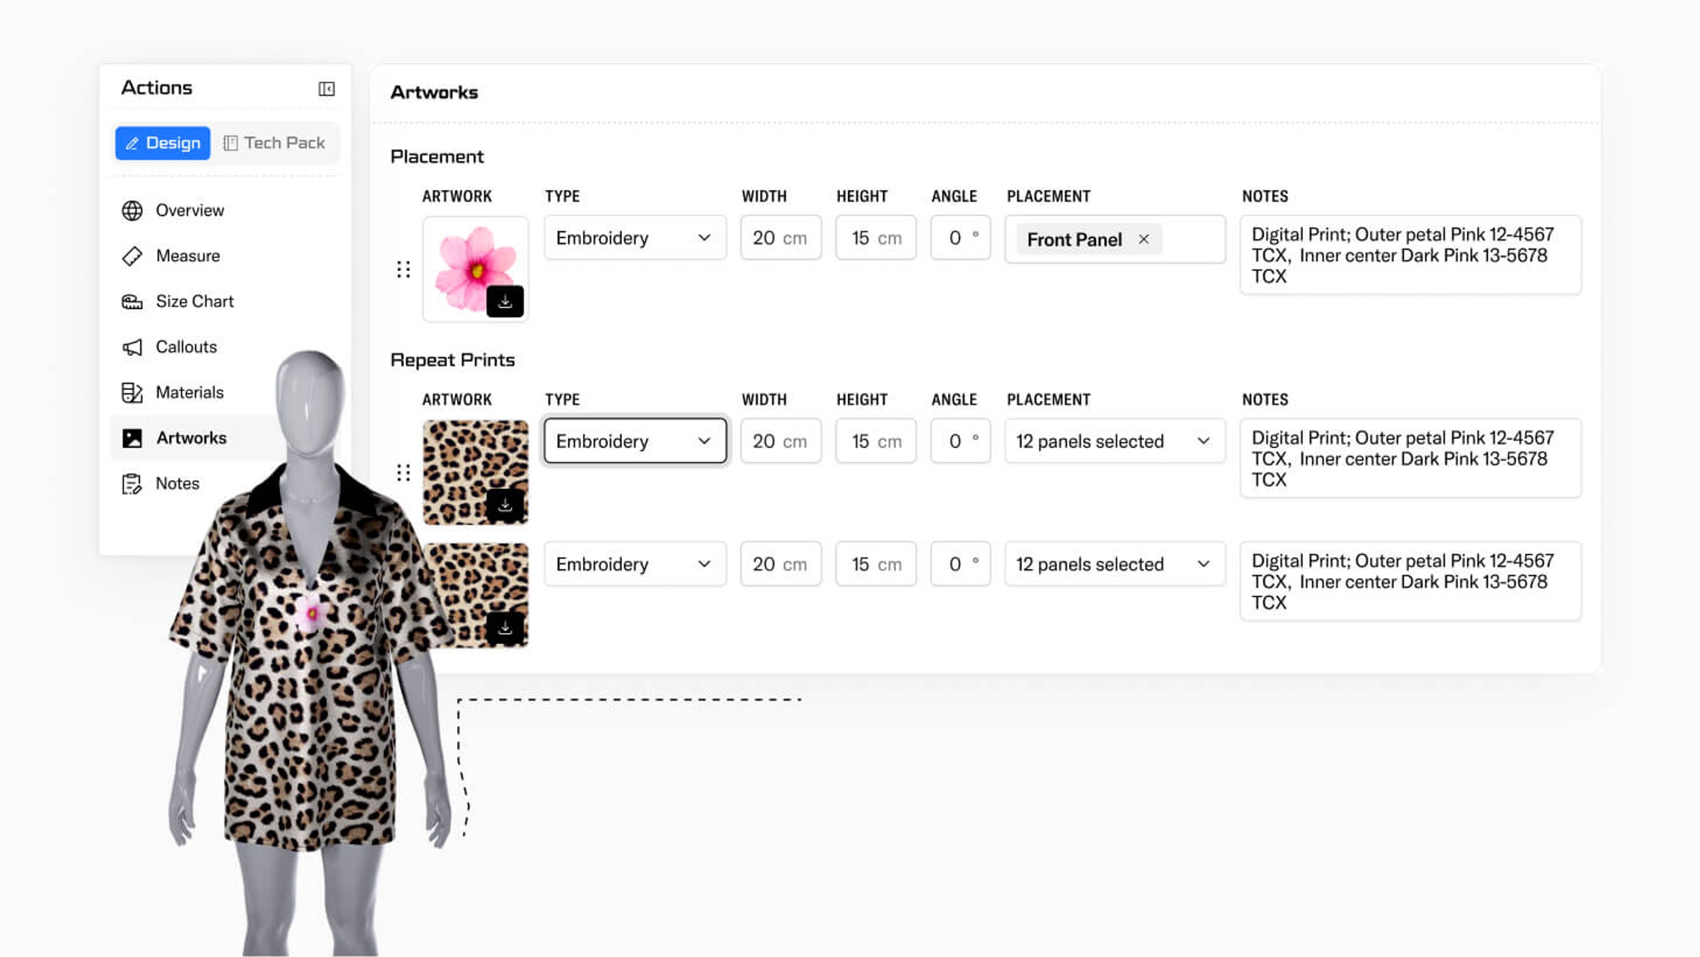This screenshot has height=957, width=1700.
Task: Switch to Tech Pack mode
Action: click(274, 143)
